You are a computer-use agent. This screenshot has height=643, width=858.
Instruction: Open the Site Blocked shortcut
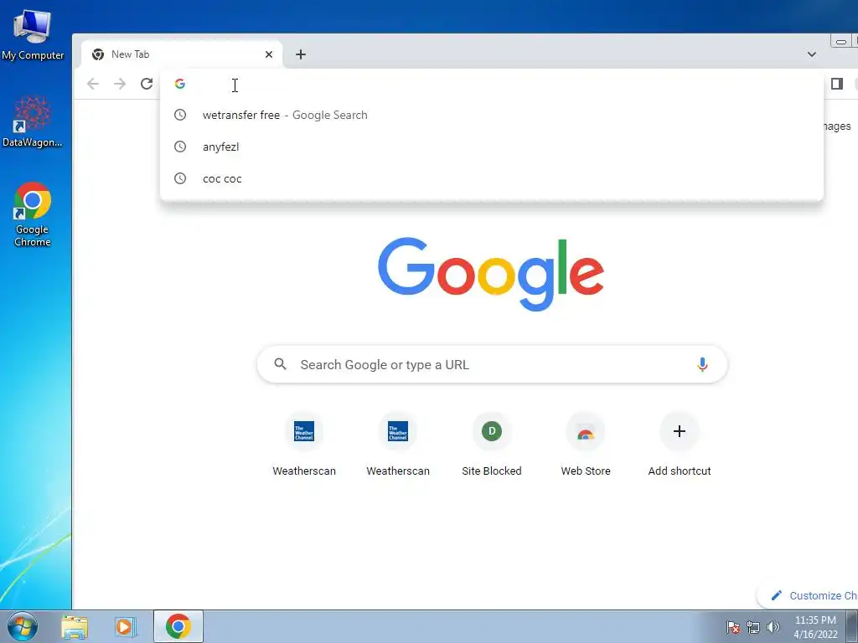coord(491,445)
